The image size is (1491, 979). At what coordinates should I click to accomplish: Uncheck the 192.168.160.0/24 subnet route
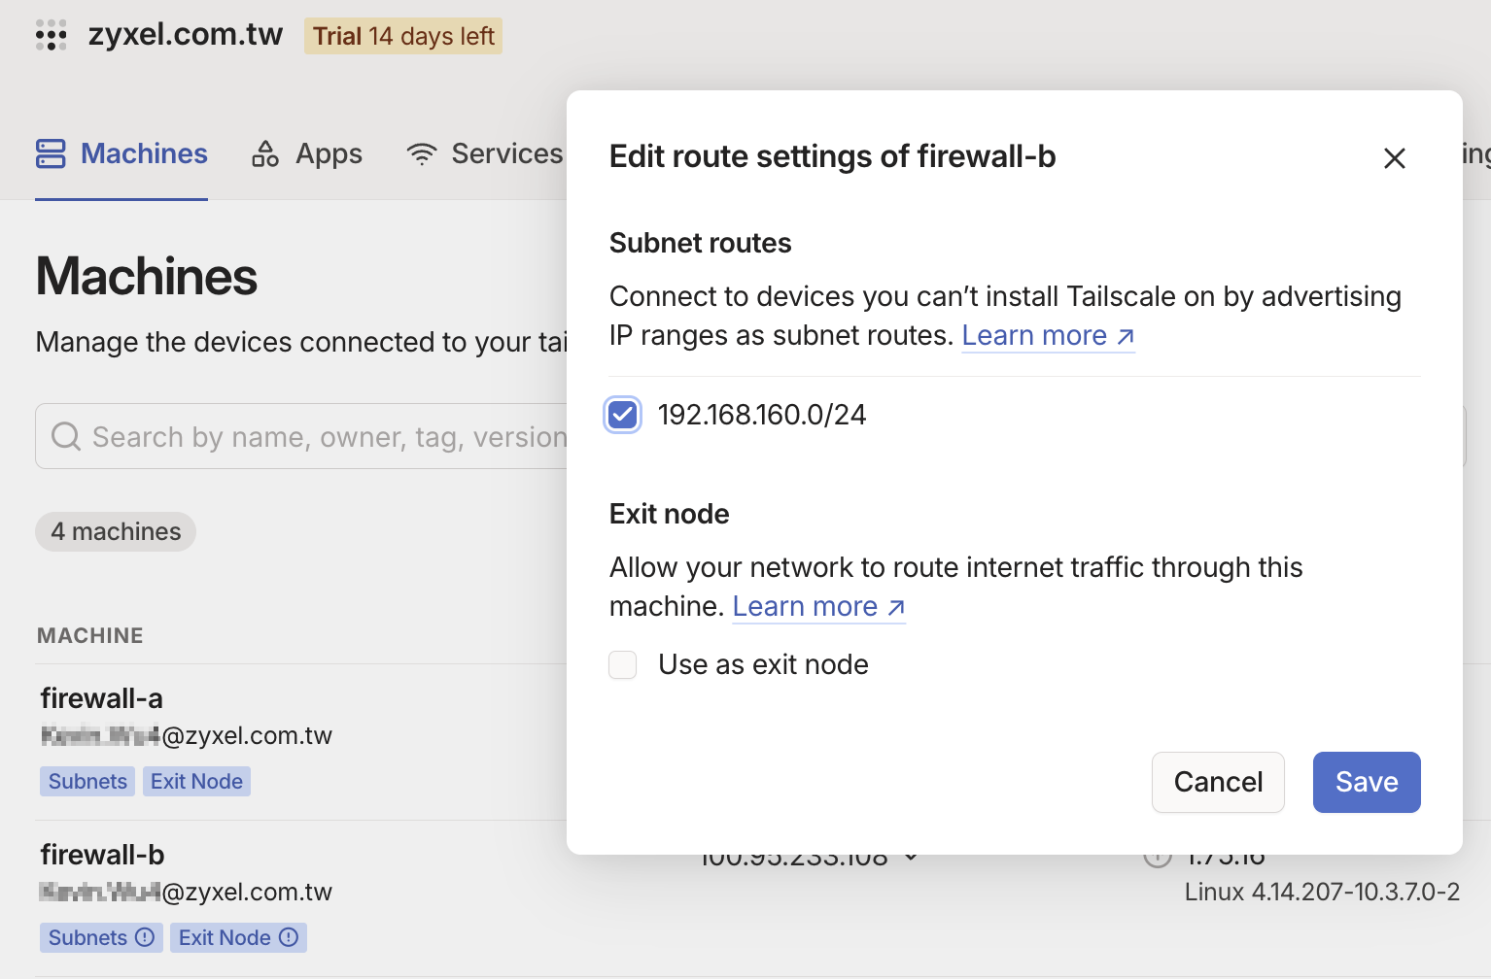623,415
